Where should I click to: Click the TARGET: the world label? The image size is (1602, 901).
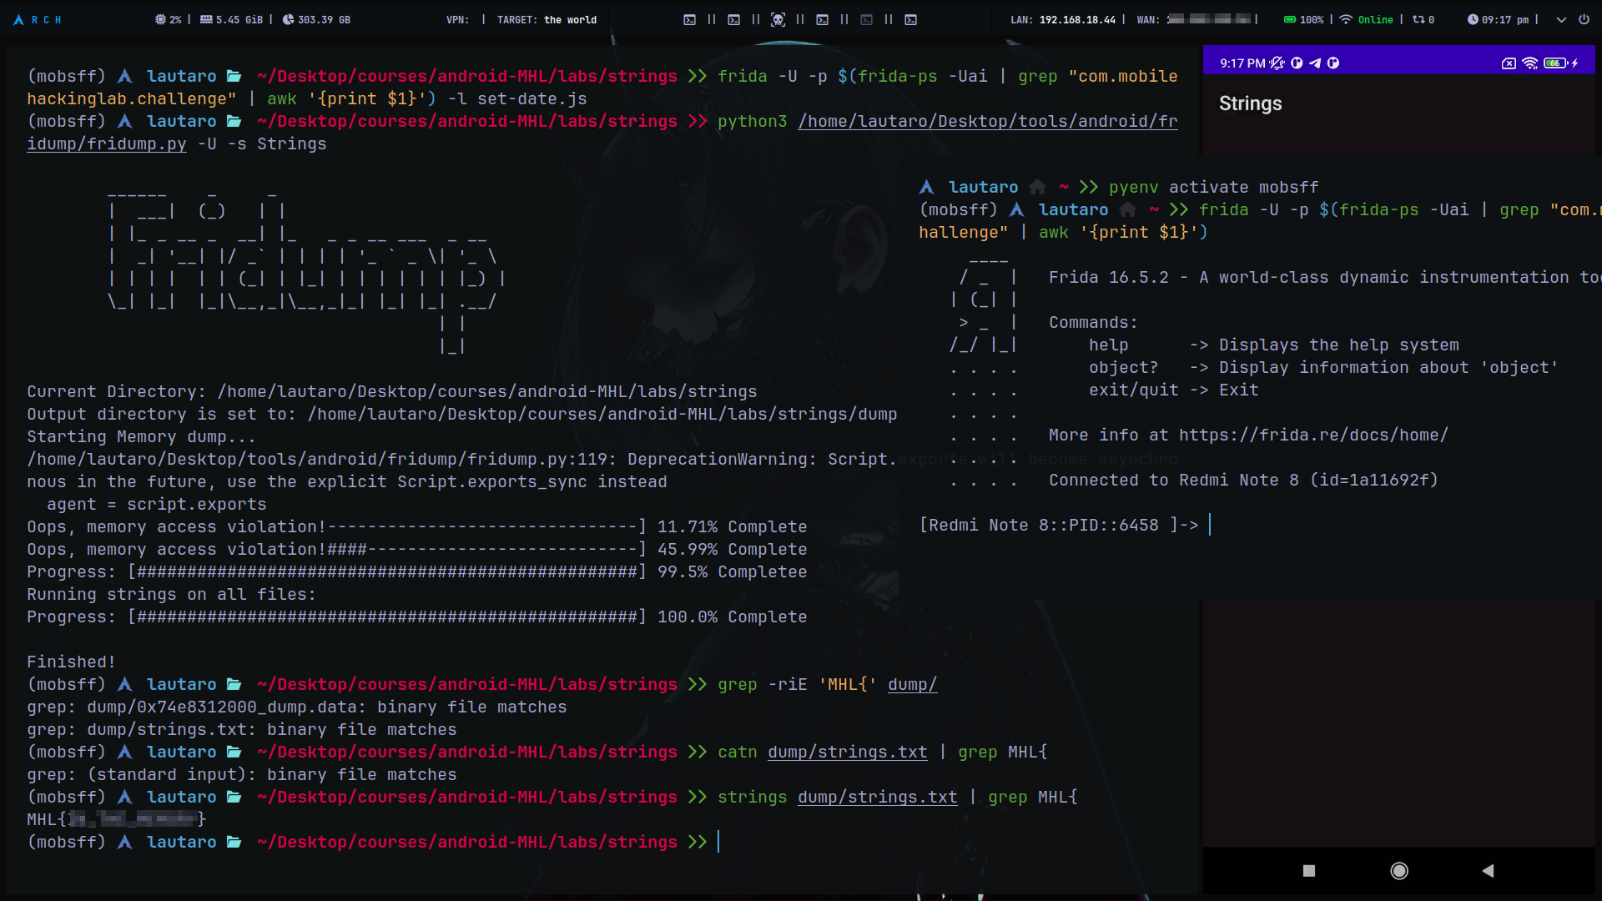coord(547,19)
